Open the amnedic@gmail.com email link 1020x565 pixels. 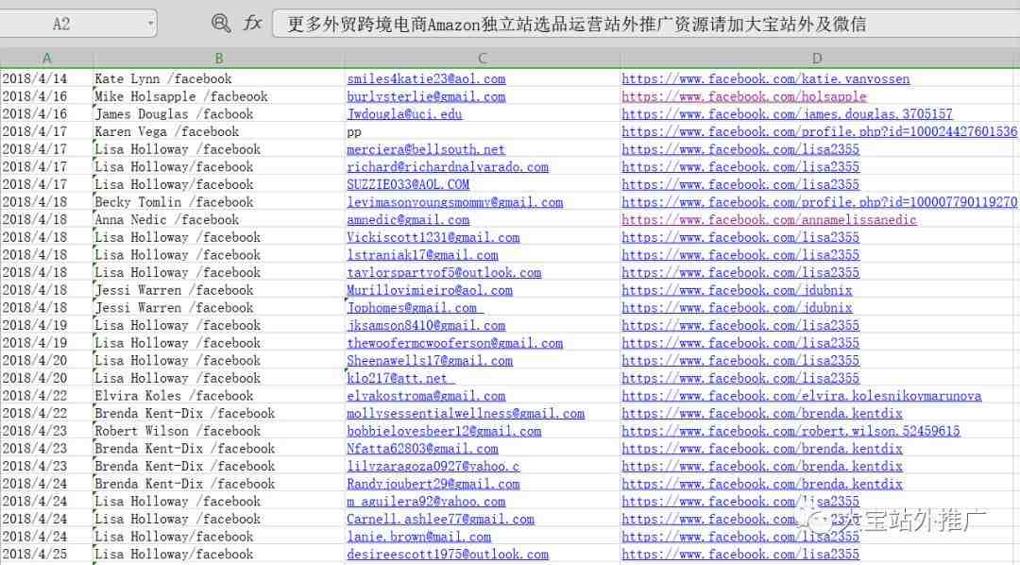tap(408, 219)
